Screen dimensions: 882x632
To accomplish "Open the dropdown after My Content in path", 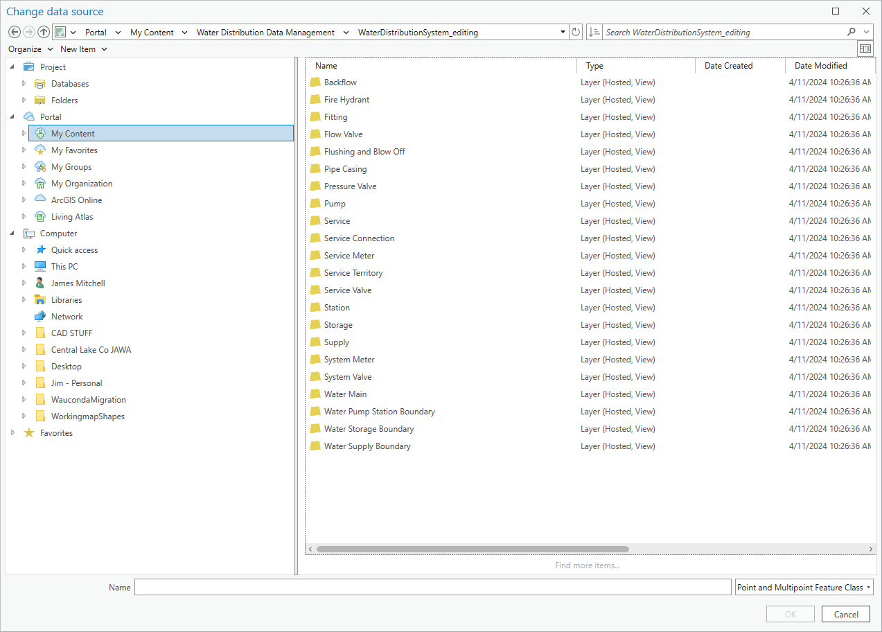I will point(184,32).
